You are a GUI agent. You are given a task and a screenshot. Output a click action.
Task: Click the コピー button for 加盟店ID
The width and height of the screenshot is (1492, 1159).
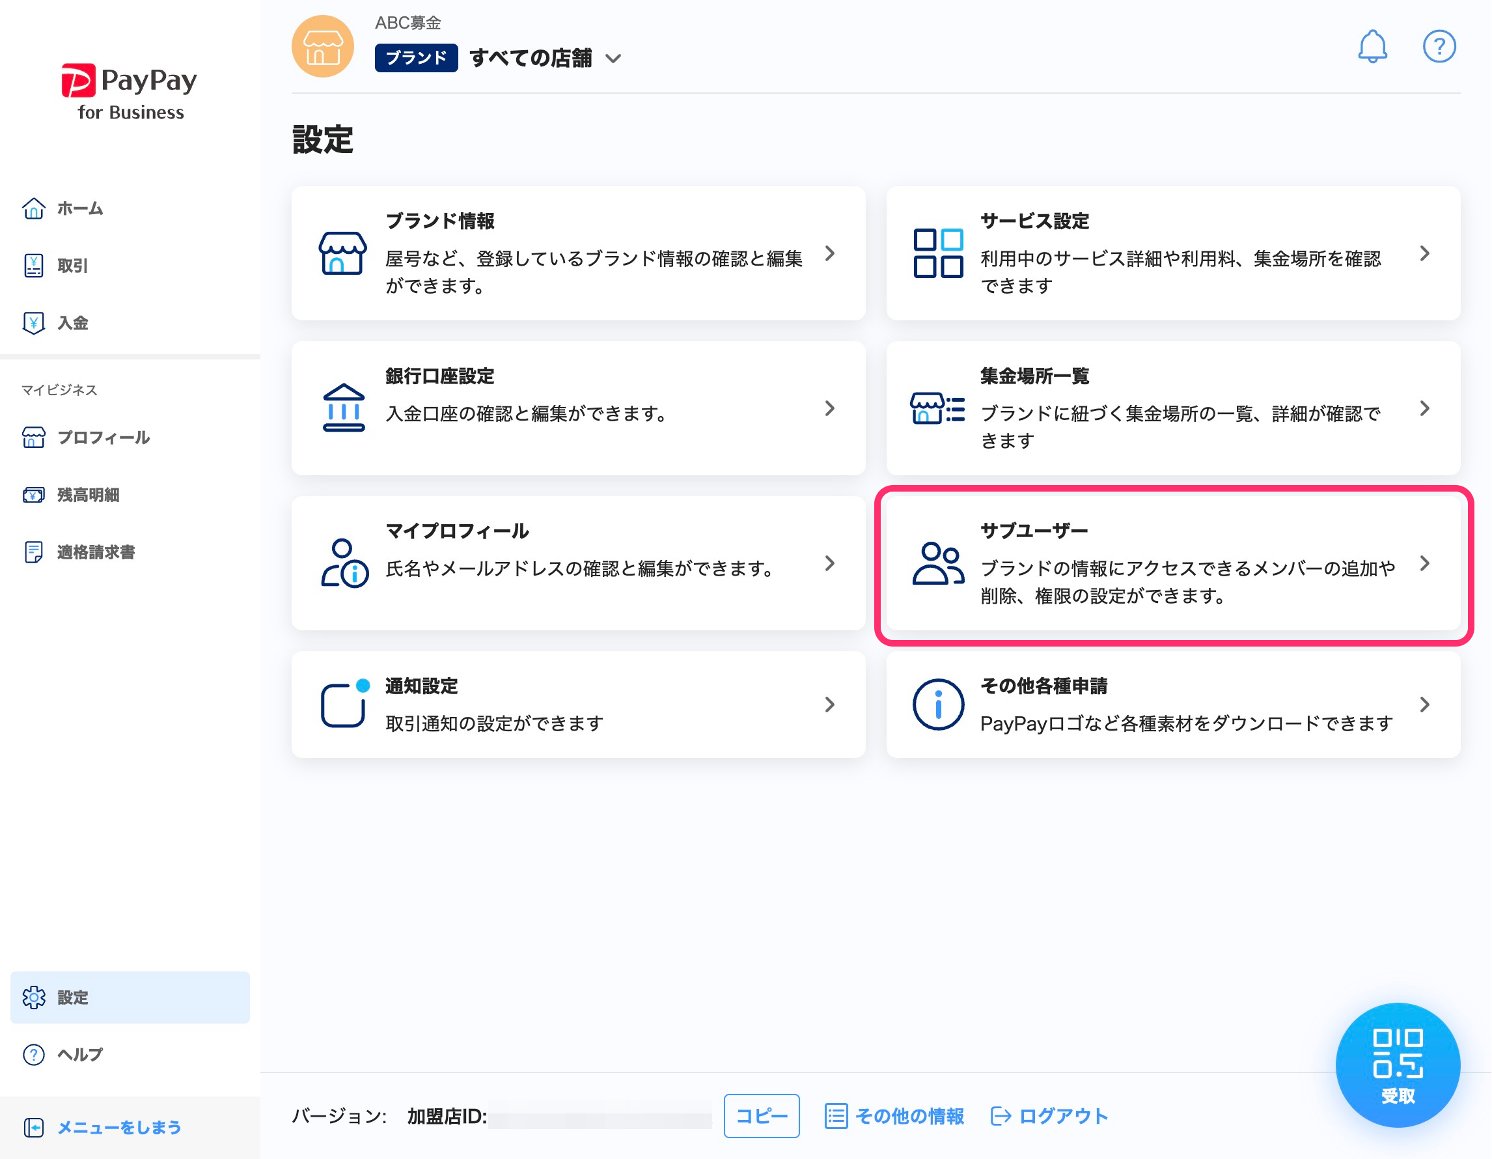[762, 1116]
